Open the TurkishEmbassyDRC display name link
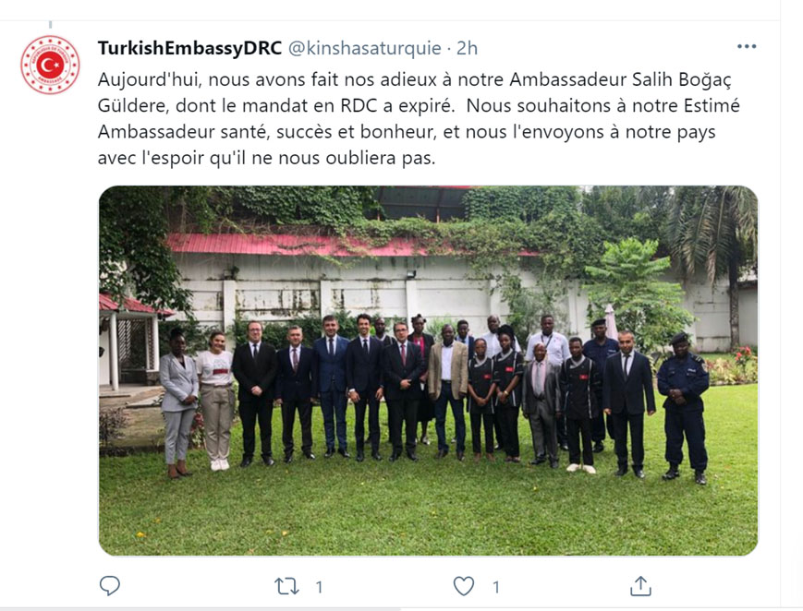The height and width of the screenshot is (611, 803). tap(189, 48)
